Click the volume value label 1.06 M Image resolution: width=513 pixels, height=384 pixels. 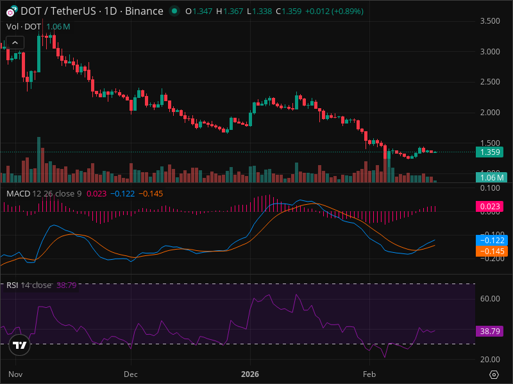491,178
